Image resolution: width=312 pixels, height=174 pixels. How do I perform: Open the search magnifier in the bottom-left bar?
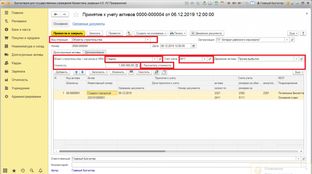pyautogui.click(x=32, y=171)
